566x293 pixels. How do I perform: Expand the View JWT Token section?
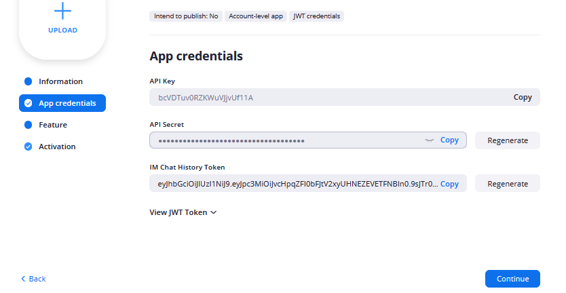click(183, 212)
